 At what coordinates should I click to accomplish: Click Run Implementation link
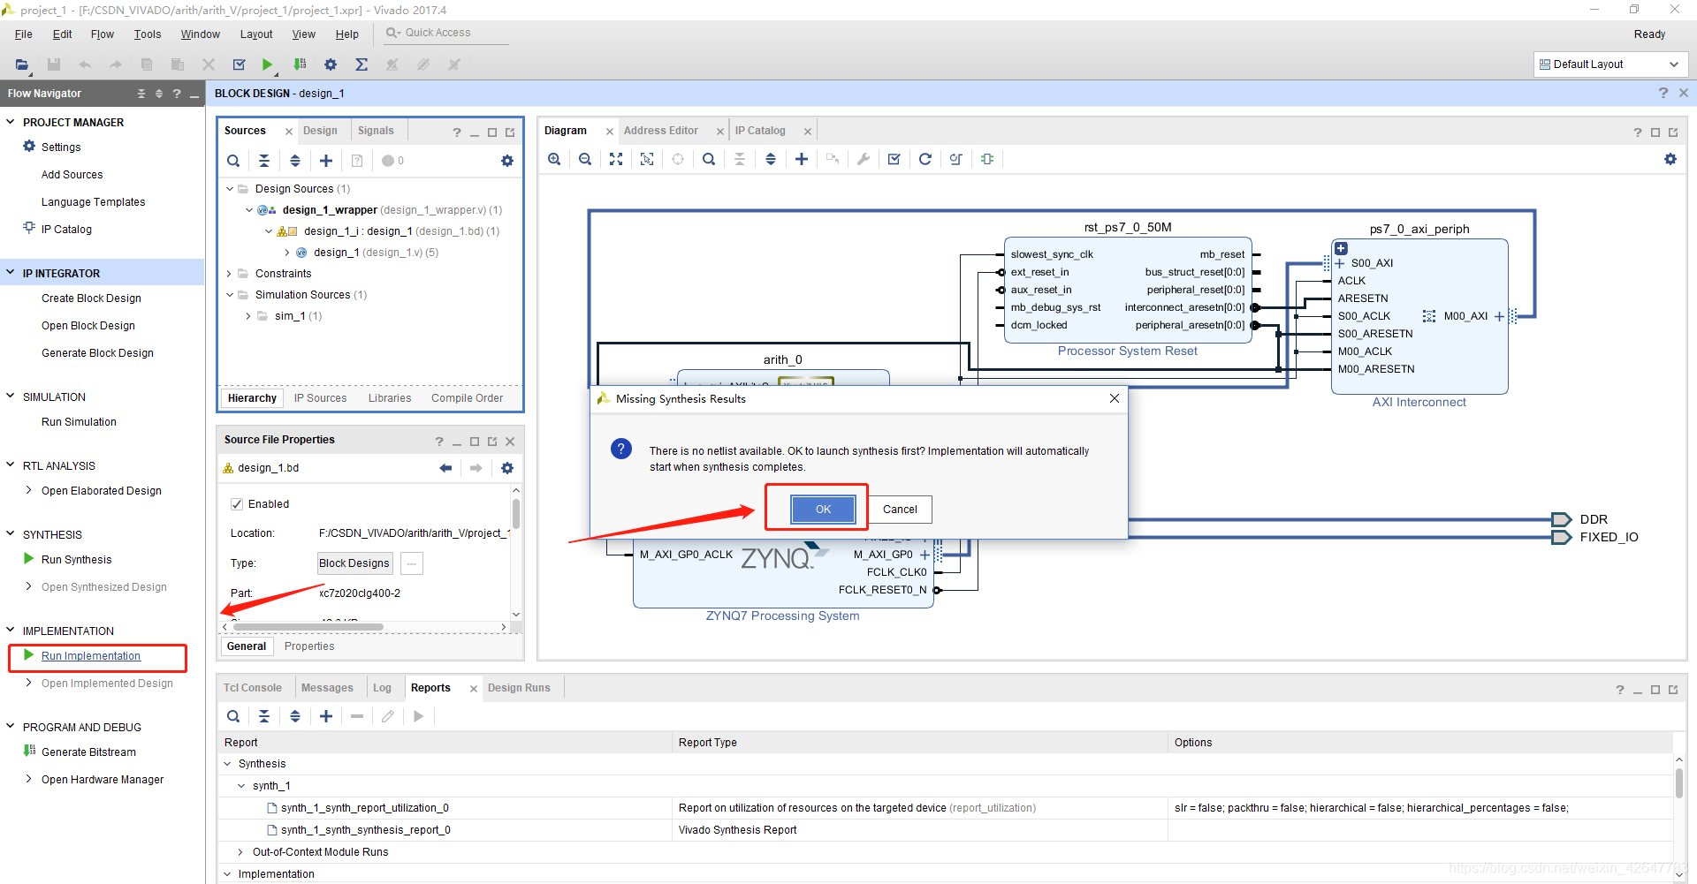tap(91, 656)
